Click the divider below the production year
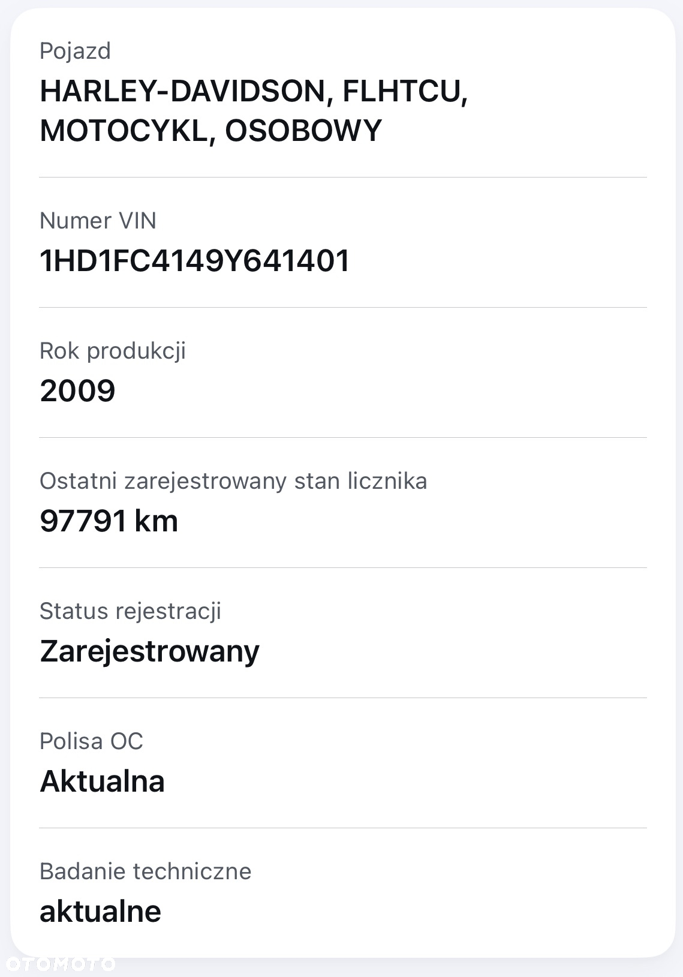The width and height of the screenshot is (683, 977). [343, 437]
